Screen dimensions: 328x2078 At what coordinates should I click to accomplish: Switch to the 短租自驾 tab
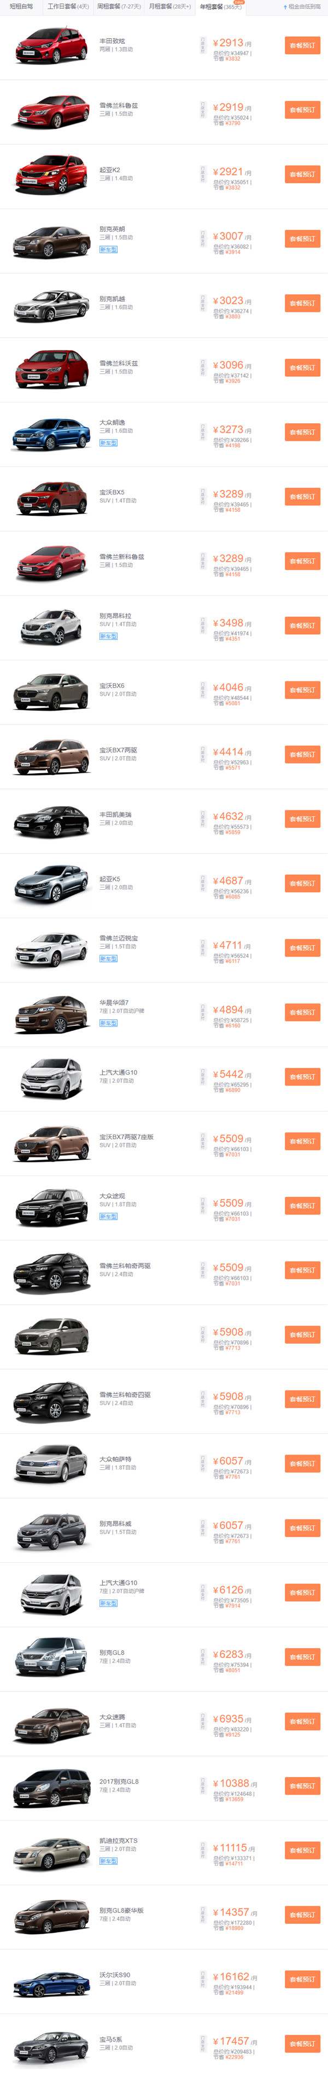[x=22, y=7]
